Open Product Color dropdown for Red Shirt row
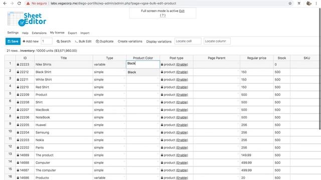The width and height of the screenshot is (321, 180). pos(158,85)
